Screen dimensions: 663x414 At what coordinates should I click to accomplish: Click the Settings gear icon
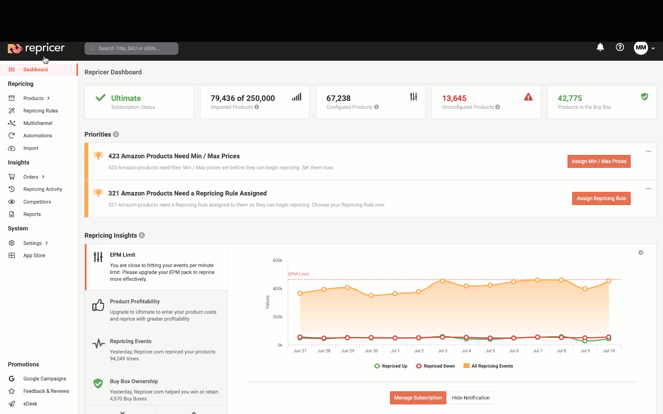click(12, 243)
